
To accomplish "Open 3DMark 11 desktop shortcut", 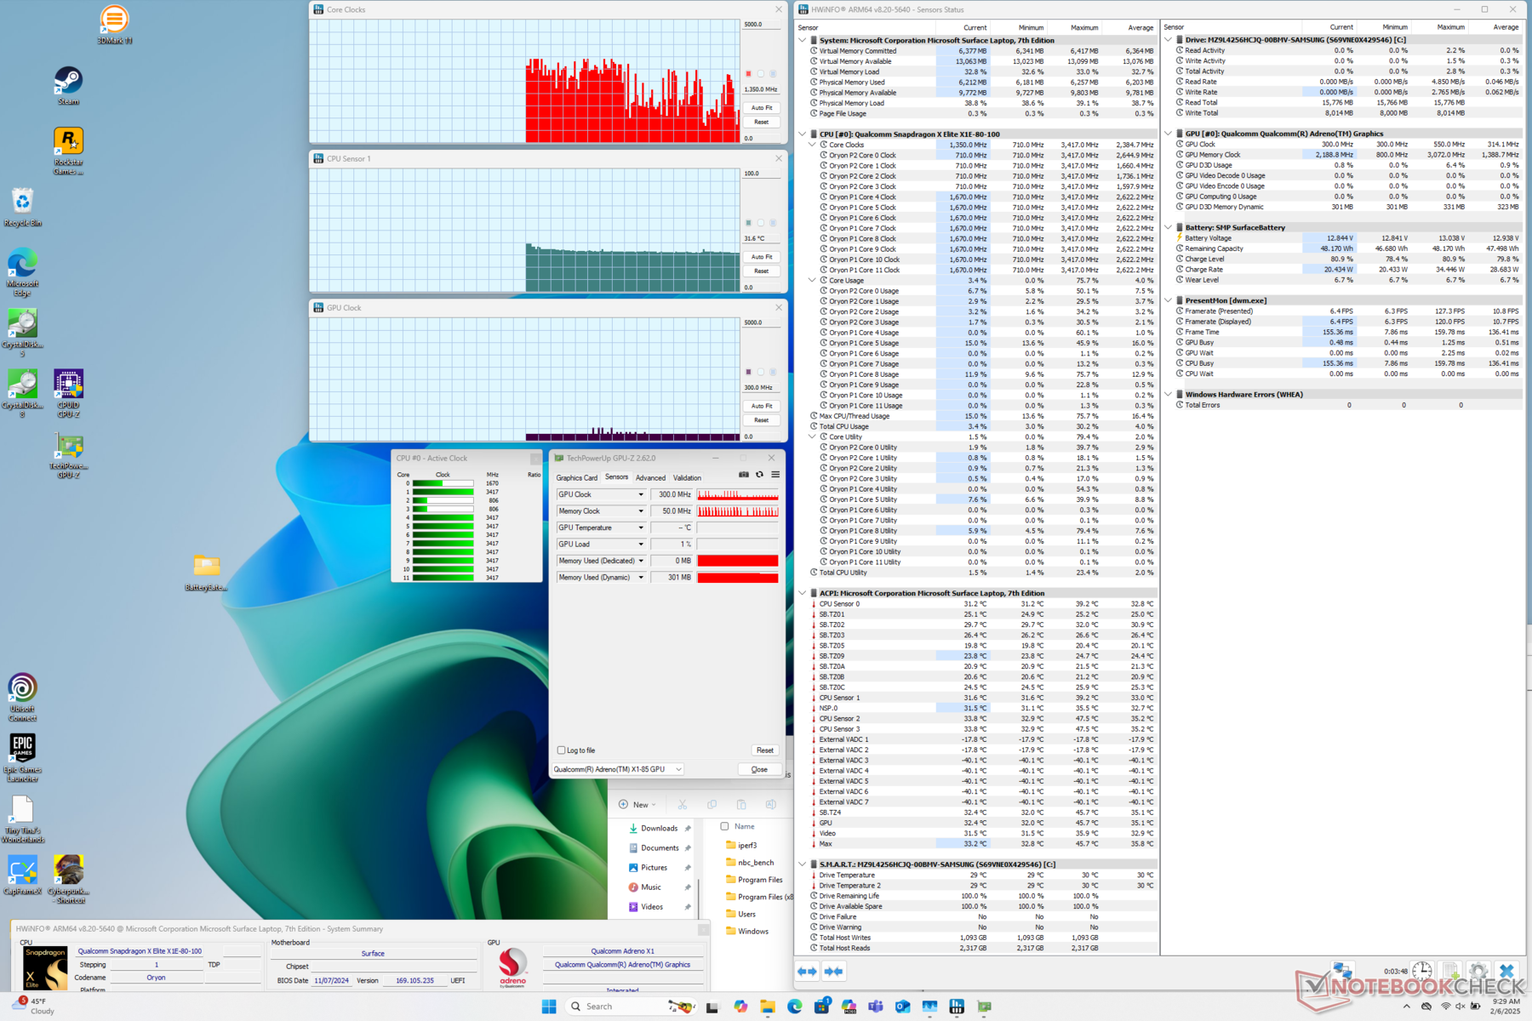I will (114, 24).
